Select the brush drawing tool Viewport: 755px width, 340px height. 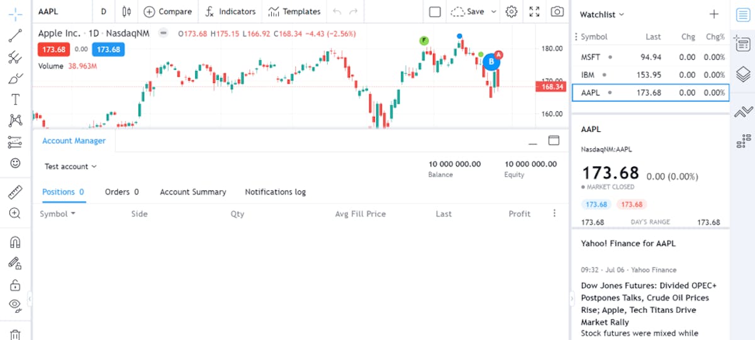click(15, 79)
